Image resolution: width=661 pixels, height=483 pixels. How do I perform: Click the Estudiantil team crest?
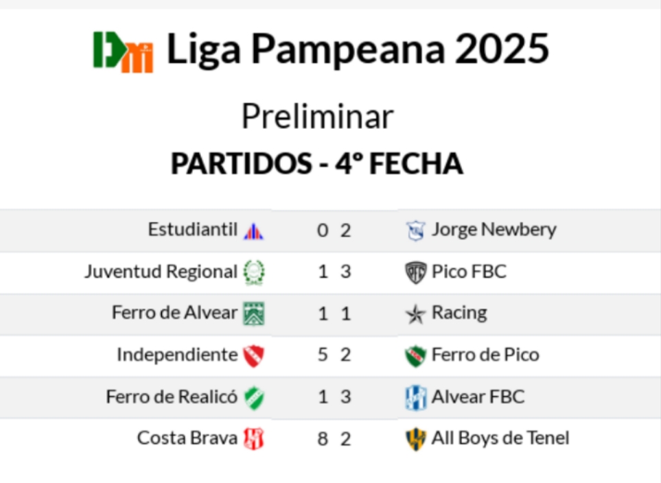tap(253, 231)
